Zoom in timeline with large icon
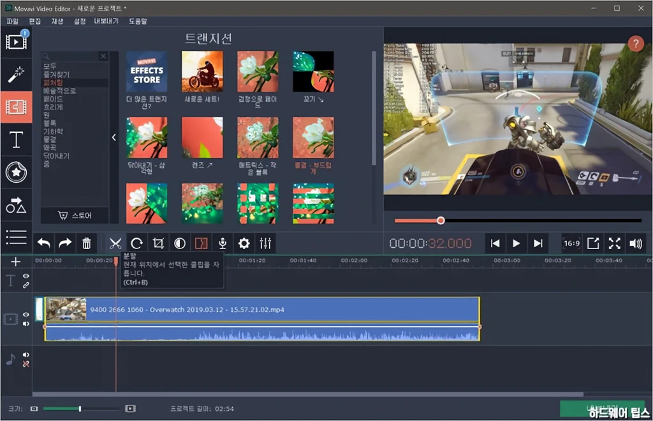Image resolution: width=653 pixels, height=421 pixels. tap(130, 408)
